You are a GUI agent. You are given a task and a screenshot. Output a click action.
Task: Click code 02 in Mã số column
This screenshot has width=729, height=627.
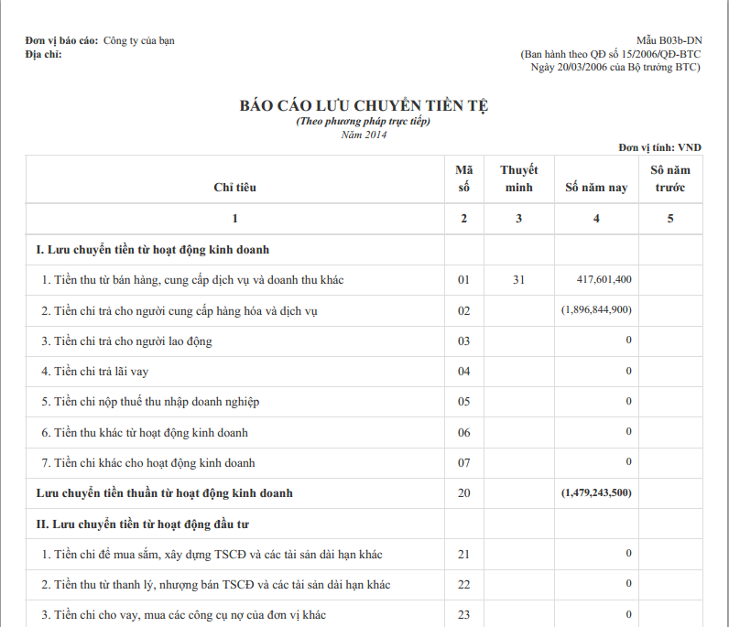pyautogui.click(x=463, y=310)
